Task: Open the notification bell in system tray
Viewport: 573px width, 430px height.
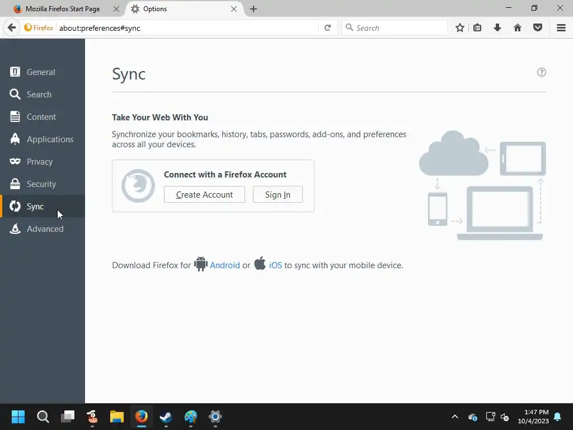Action: coord(558,417)
